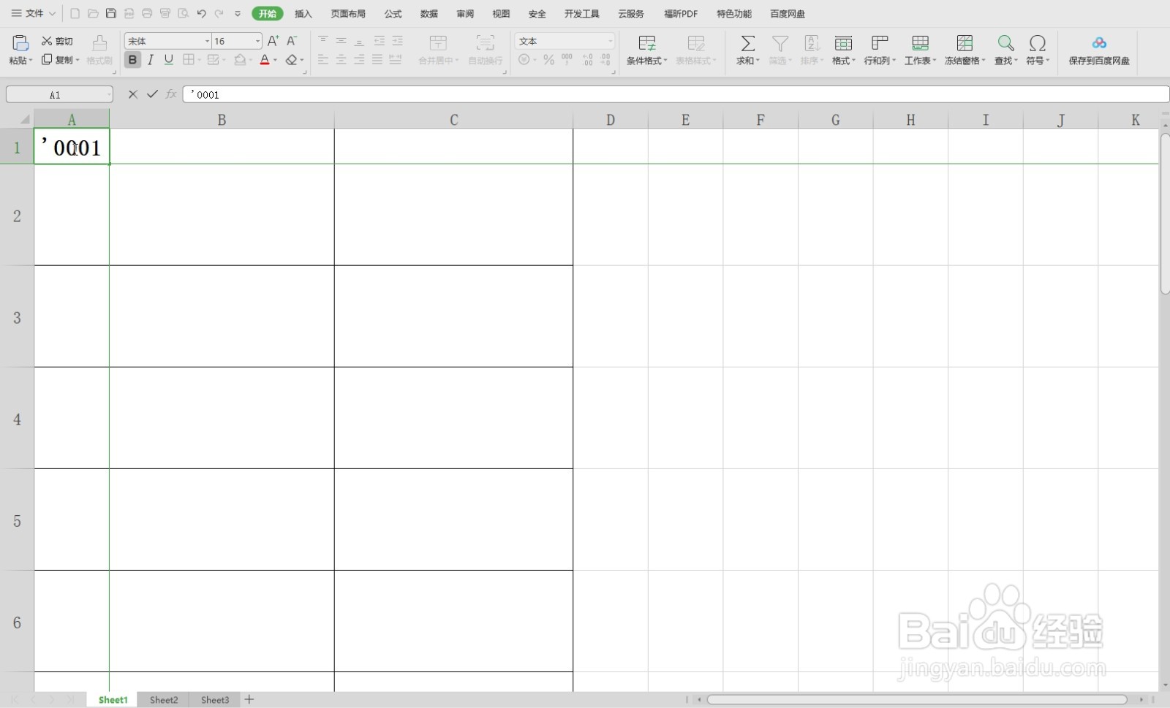Image resolution: width=1170 pixels, height=708 pixels.
Task: Click the Baidu Netdisk (百度网盘) tab
Action: pos(788,14)
